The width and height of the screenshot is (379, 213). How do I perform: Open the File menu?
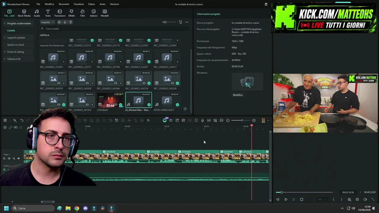[38, 4]
